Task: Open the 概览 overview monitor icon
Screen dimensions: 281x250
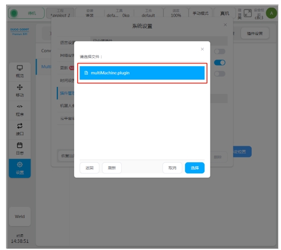Action: click(x=20, y=68)
